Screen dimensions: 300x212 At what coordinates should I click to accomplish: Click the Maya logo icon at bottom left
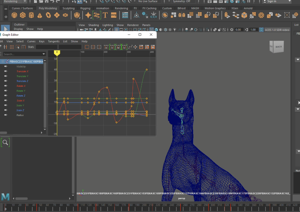[5, 197]
